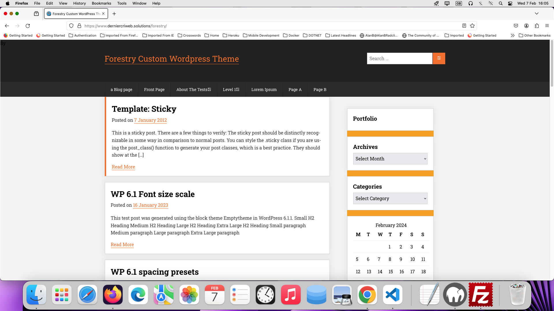Click Read More link for Template Sticky
This screenshot has height=311, width=554.
click(x=123, y=167)
